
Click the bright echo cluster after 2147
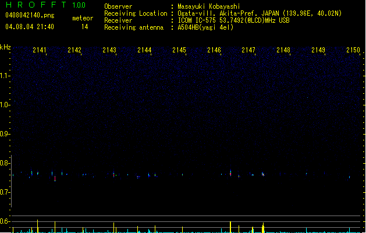point(263,174)
